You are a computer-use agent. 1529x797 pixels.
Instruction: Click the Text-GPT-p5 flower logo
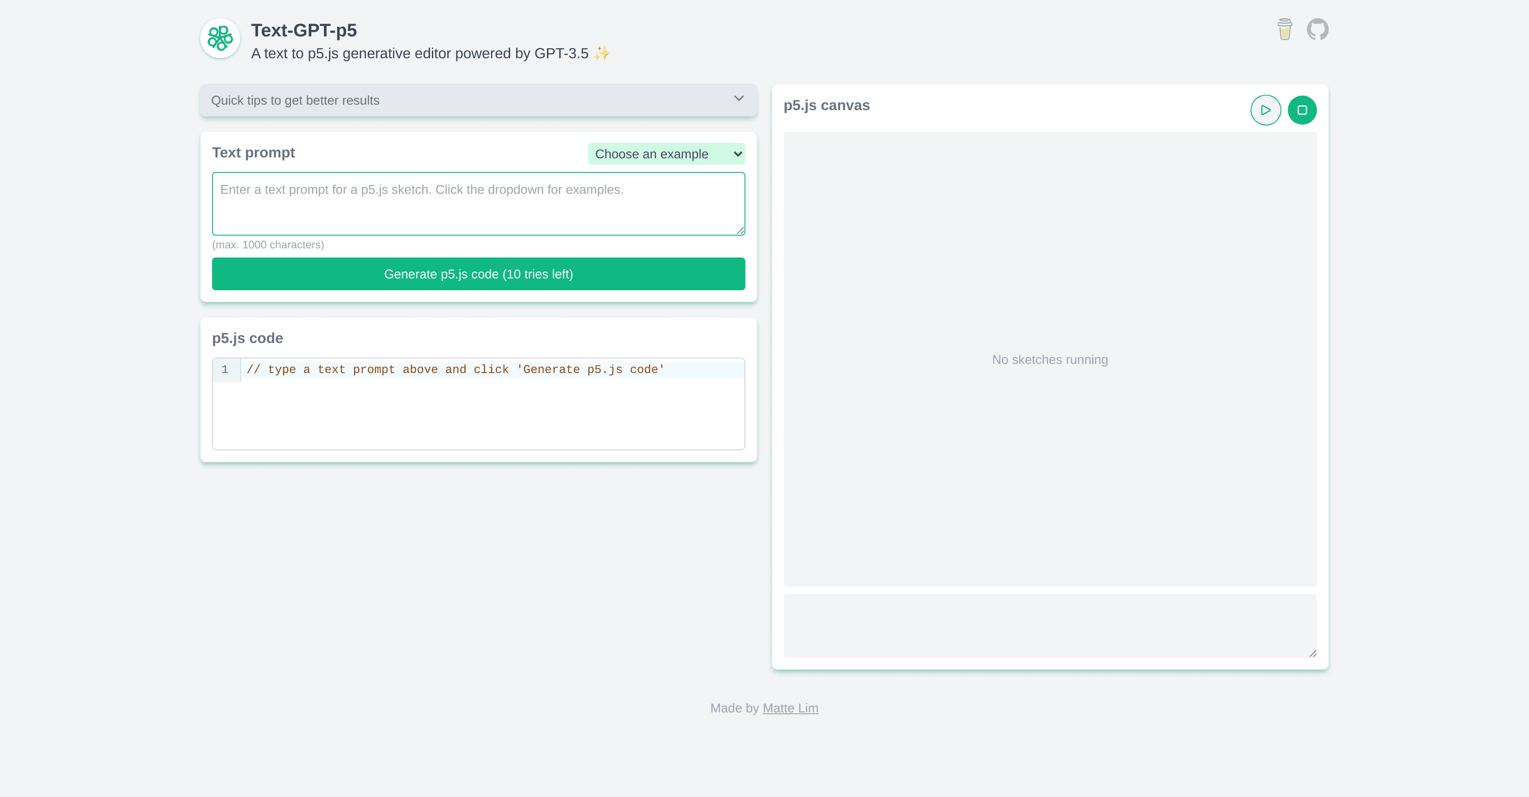coord(220,38)
